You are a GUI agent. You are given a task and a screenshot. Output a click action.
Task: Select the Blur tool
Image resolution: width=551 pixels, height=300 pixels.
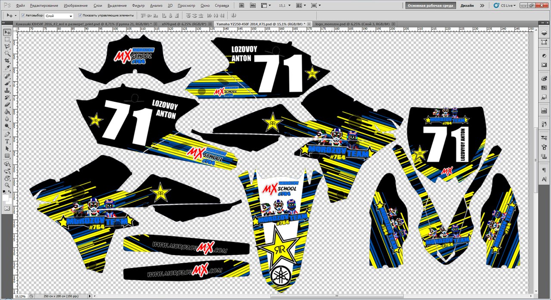pyautogui.click(x=7, y=119)
